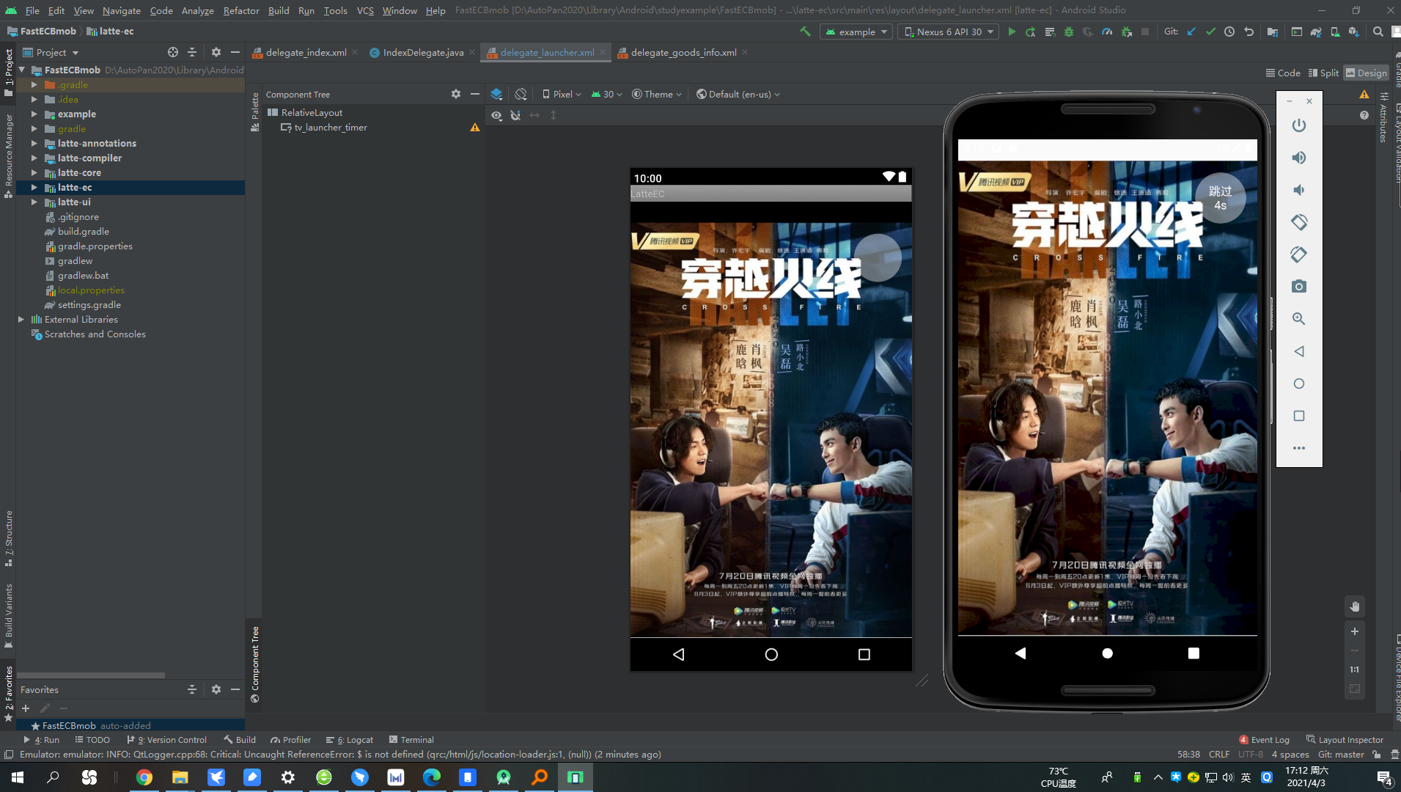Click emulator back triangle in side panel

pyautogui.click(x=1298, y=351)
